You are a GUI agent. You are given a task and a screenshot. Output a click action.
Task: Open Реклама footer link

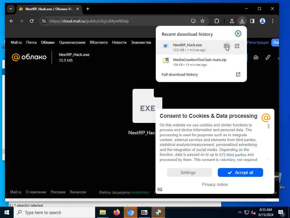pyautogui.click(x=58, y=192)
